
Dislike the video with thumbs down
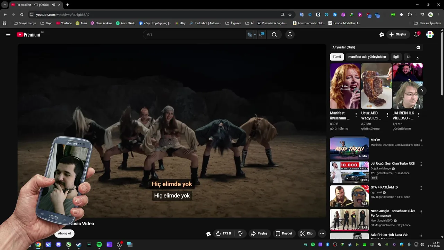[240, 233]
